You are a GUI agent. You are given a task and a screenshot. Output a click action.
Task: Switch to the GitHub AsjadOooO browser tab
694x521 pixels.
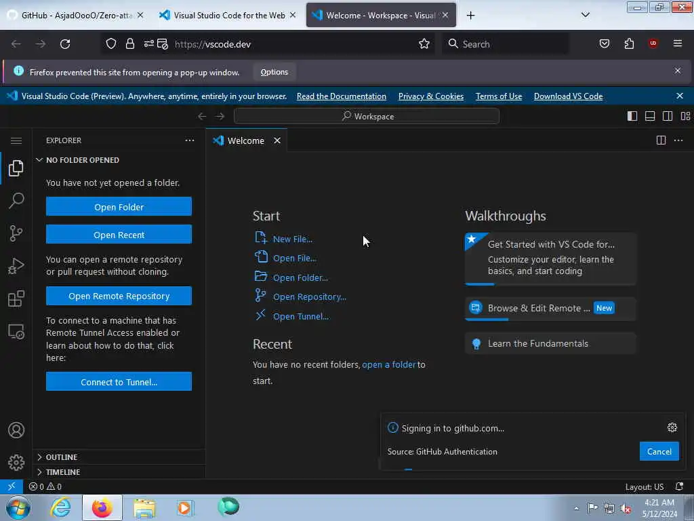pyautogui.click(x=77, y=15)
